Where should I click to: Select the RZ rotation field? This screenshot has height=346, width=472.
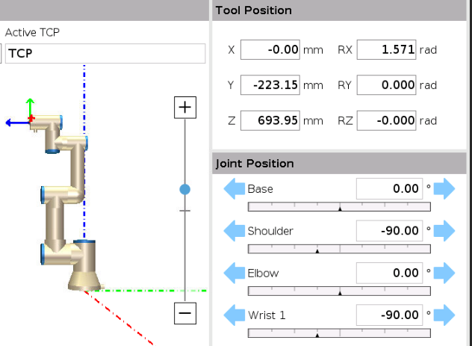(x=387, y=120)
